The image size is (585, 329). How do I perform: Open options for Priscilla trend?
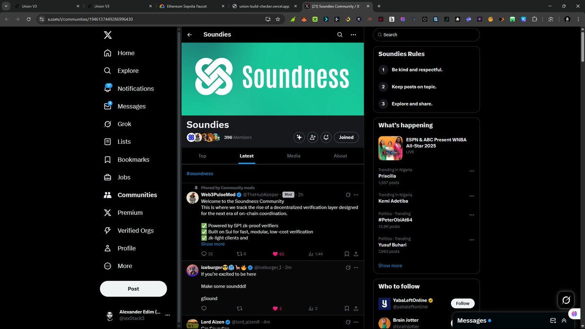(x=471, y=171)
